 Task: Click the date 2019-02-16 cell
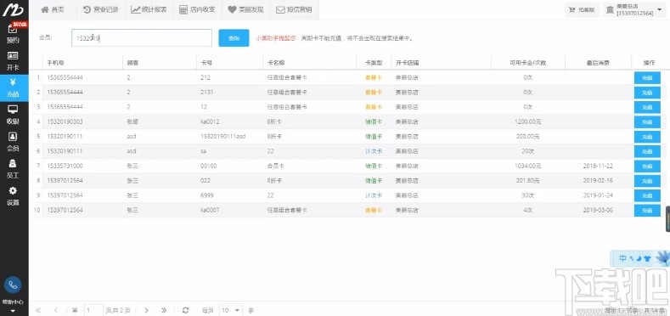(x=598, y=181)
